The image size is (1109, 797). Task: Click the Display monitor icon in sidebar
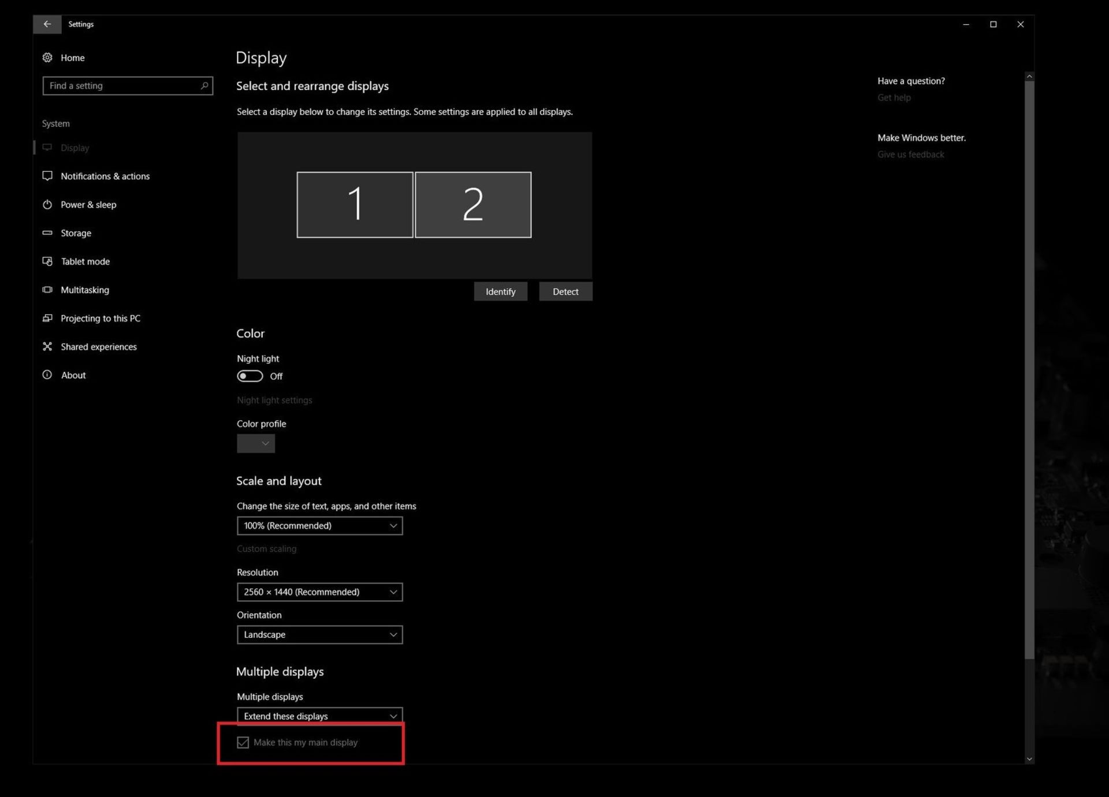47,148
